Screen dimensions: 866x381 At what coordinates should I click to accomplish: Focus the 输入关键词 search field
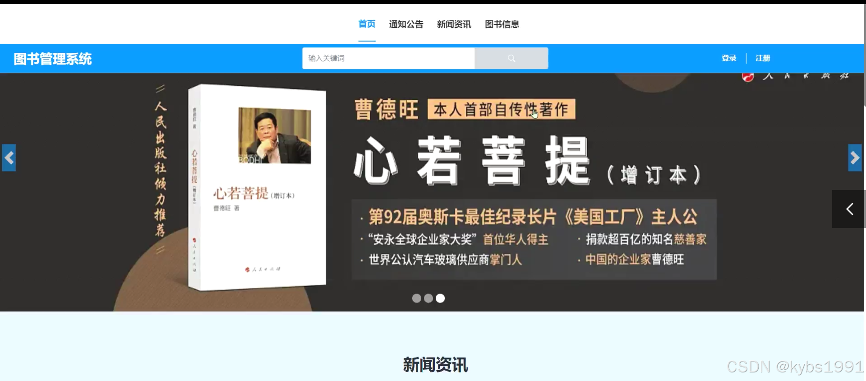[388, 58]
